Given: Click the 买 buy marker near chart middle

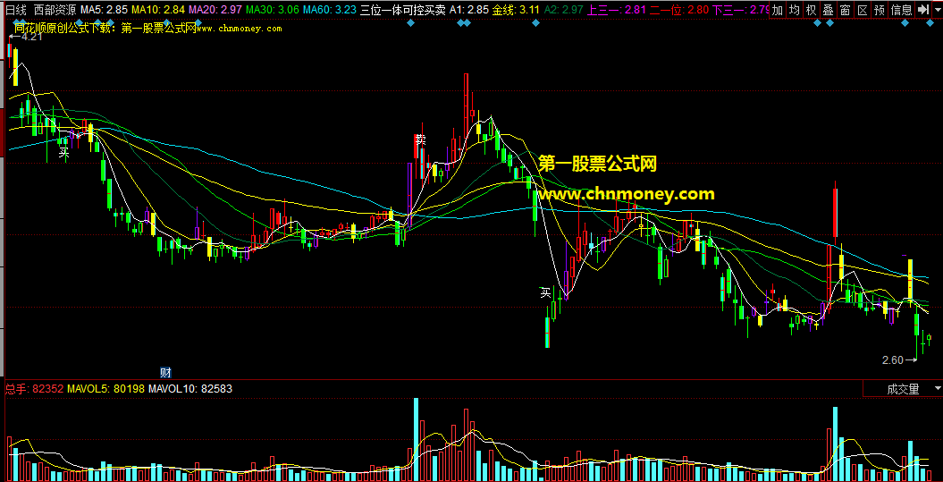Looking at the screenshot, I should click(x=545, y=293).
